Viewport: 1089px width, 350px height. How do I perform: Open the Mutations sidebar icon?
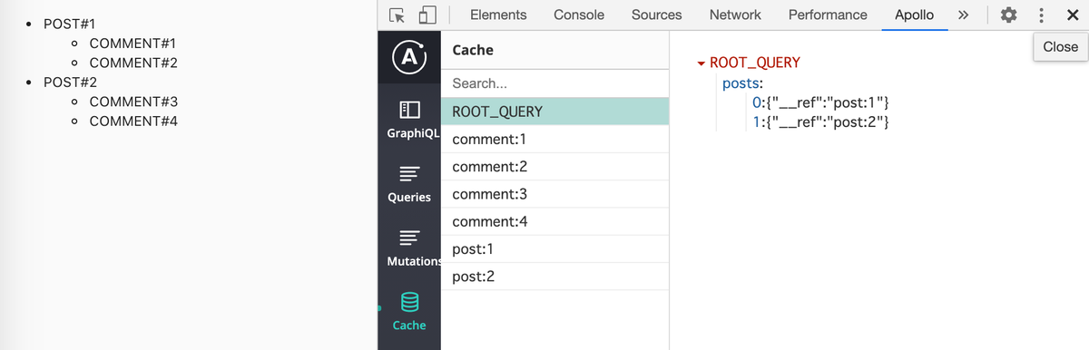tap(409, 238)
